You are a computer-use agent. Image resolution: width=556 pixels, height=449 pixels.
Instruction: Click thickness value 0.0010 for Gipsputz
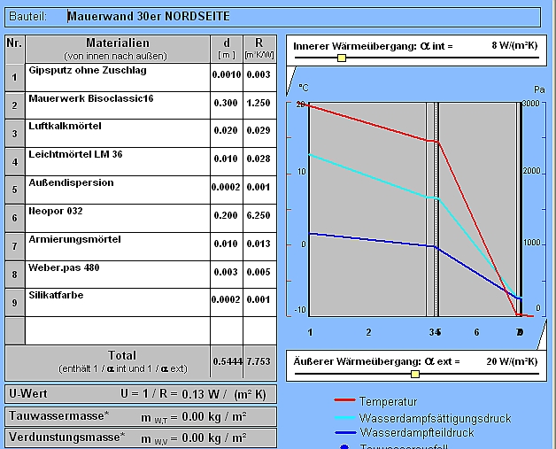click(227, 74)
